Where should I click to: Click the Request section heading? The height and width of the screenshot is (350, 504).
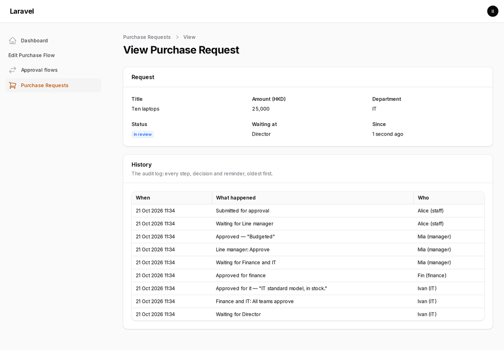click(x=142, y=77)
